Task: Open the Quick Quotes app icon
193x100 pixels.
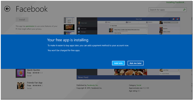Action: point(21,73)
